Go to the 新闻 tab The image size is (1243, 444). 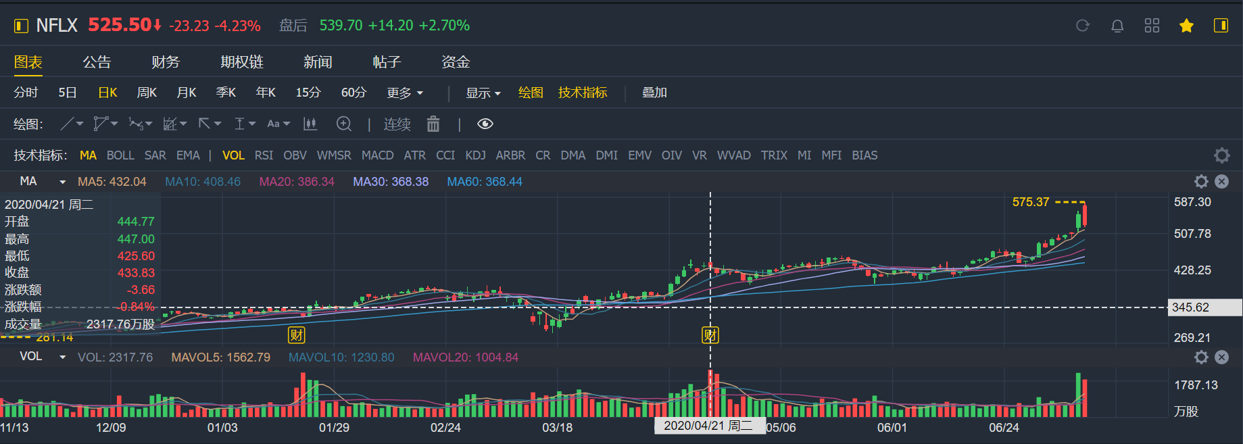[318, 62]
